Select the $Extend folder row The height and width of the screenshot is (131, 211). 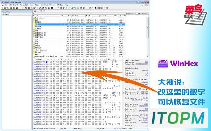tap(79, 52)
